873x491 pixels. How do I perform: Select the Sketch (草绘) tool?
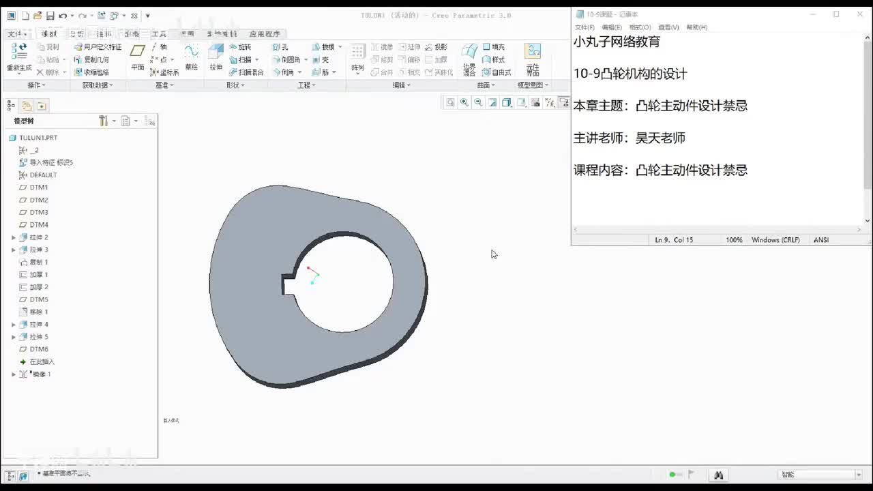coord(191,57)
